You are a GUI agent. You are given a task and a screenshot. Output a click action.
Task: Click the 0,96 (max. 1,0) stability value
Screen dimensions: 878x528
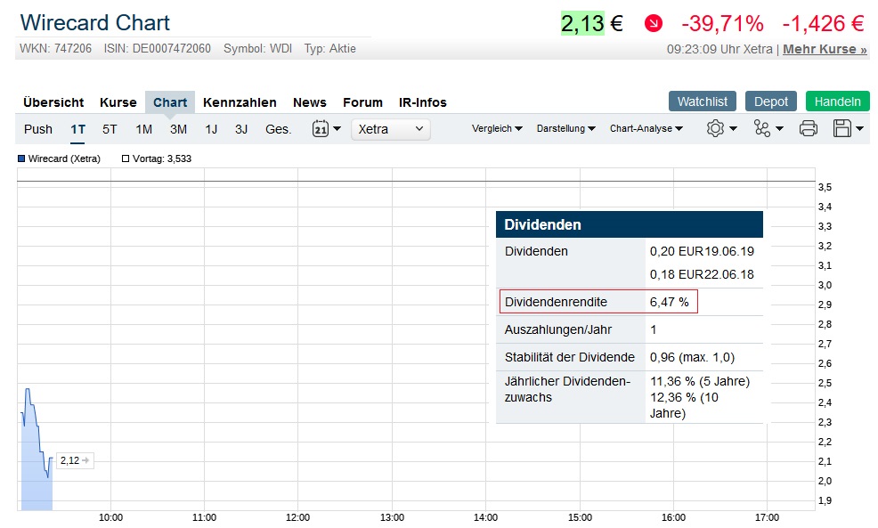(x=692, y=357)
